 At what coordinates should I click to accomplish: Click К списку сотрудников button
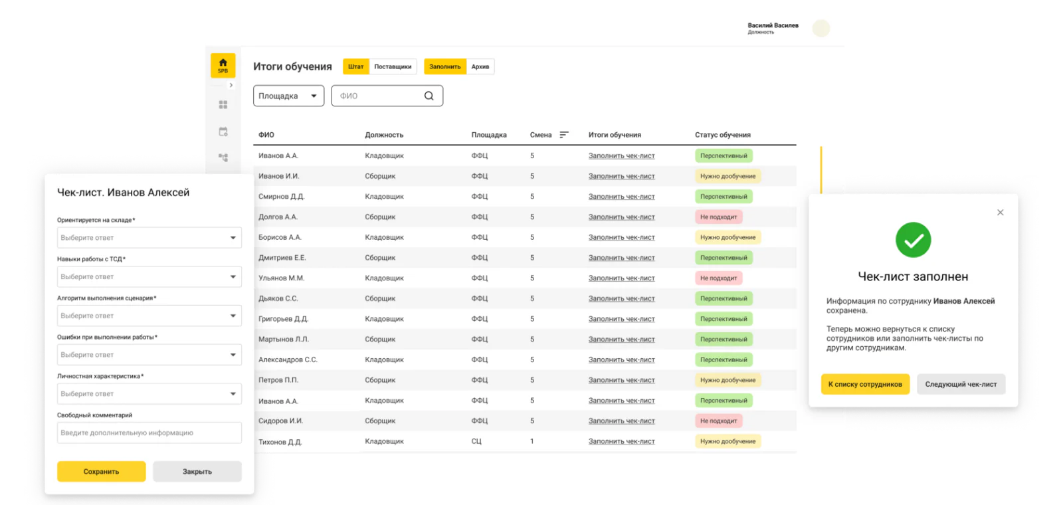(865, 384)
